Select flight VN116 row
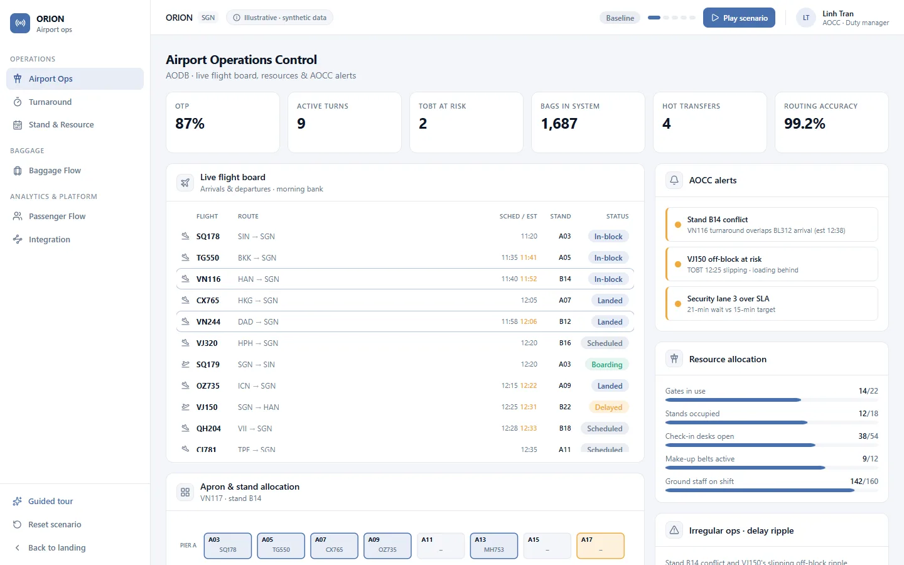 pos(405,279)
